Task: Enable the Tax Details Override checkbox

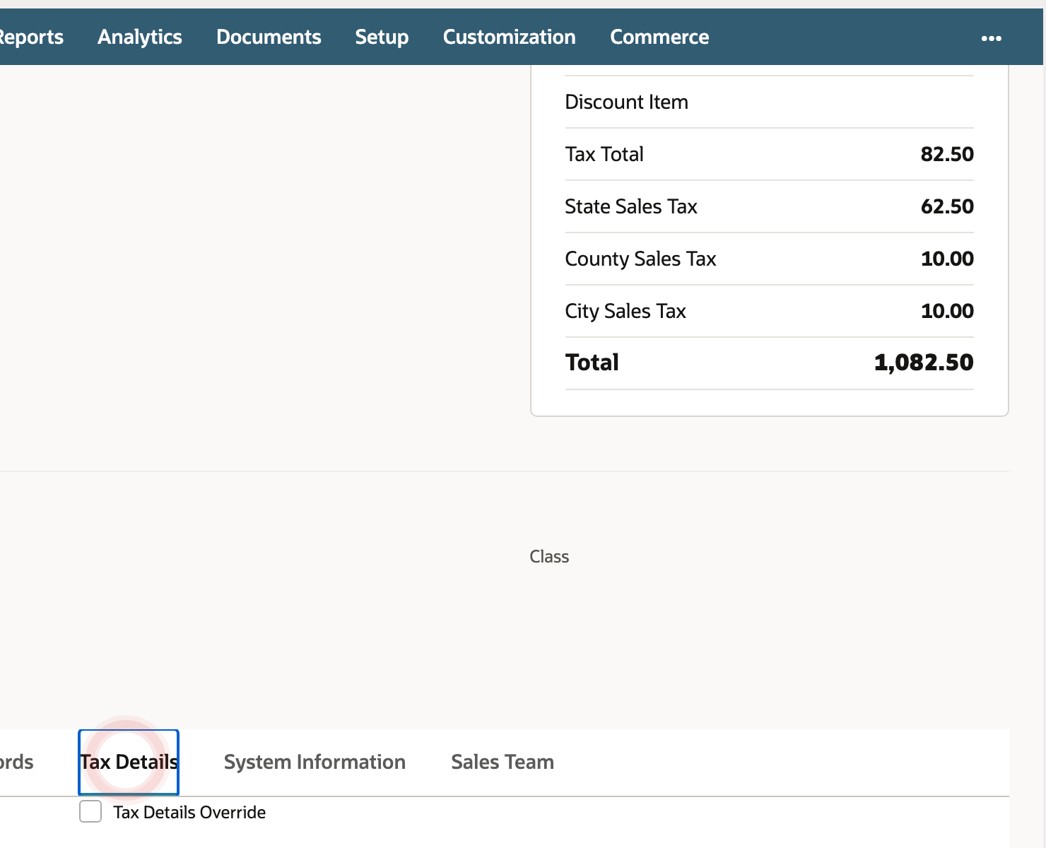Action: click(x=90, y=811)
